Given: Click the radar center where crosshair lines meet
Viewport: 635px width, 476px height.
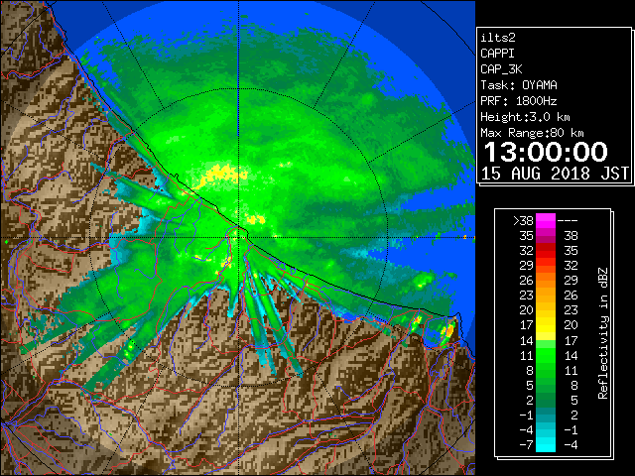Looking at the screenshot, I should [239, 237].
